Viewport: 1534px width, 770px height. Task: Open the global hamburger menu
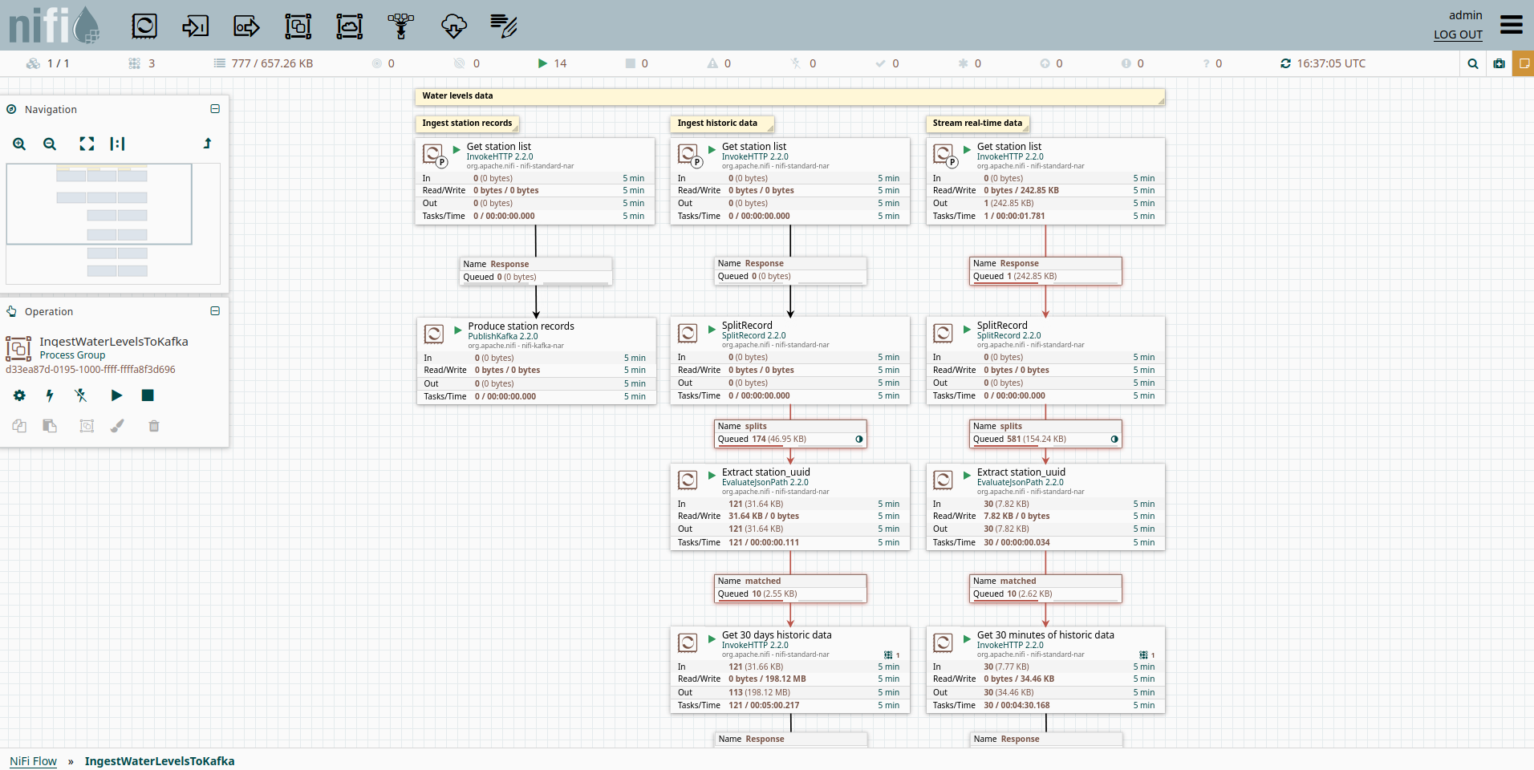click(x=1511, y=25)
